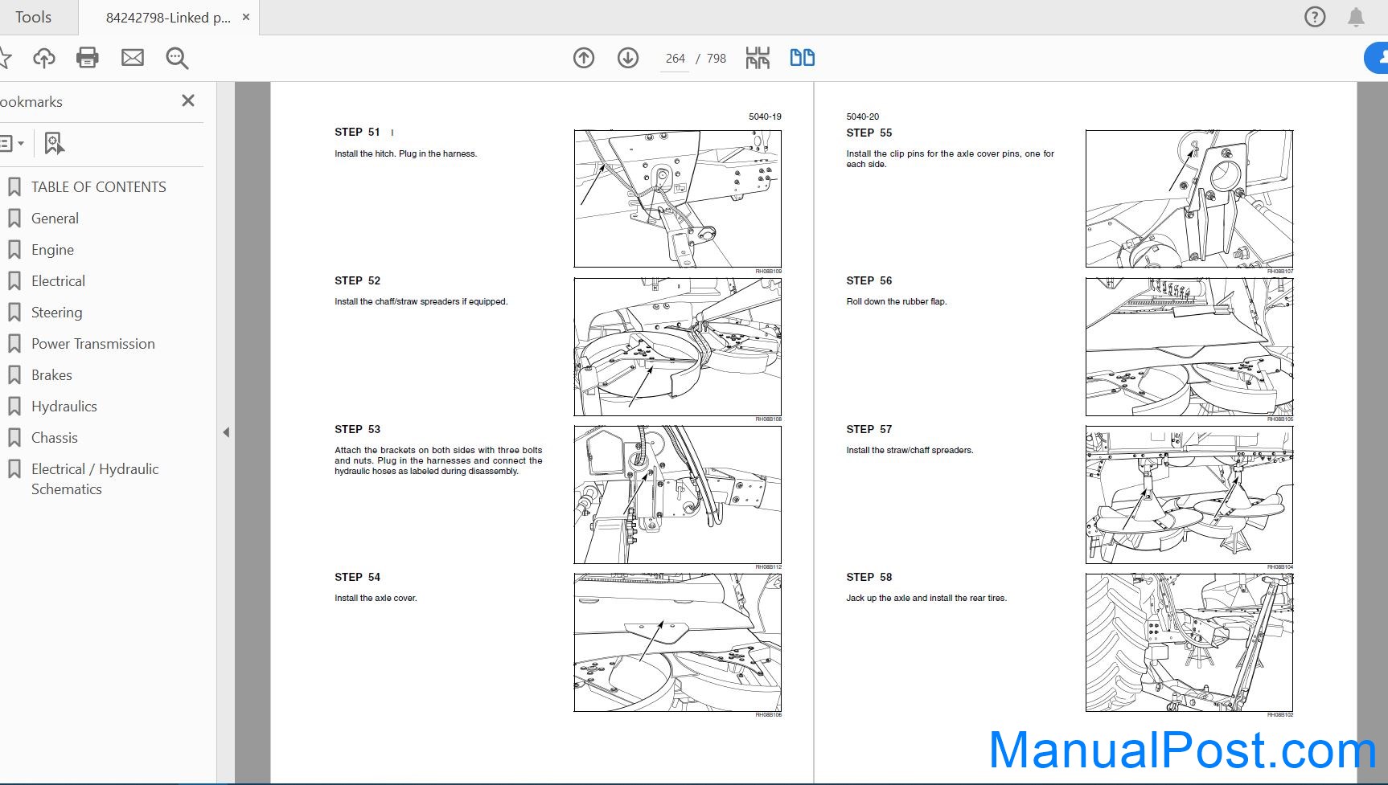Click the STEP 56 heading text
The image size is (1388, 785).
(x=869, y=280)
